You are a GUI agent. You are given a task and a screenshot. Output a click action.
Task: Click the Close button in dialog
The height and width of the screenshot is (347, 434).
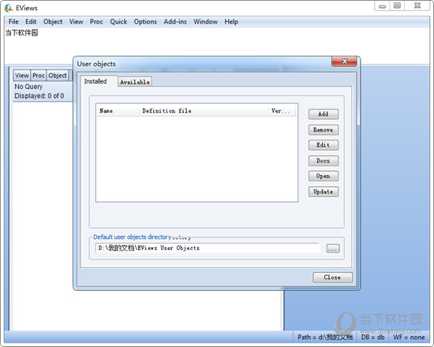(332, 277)
